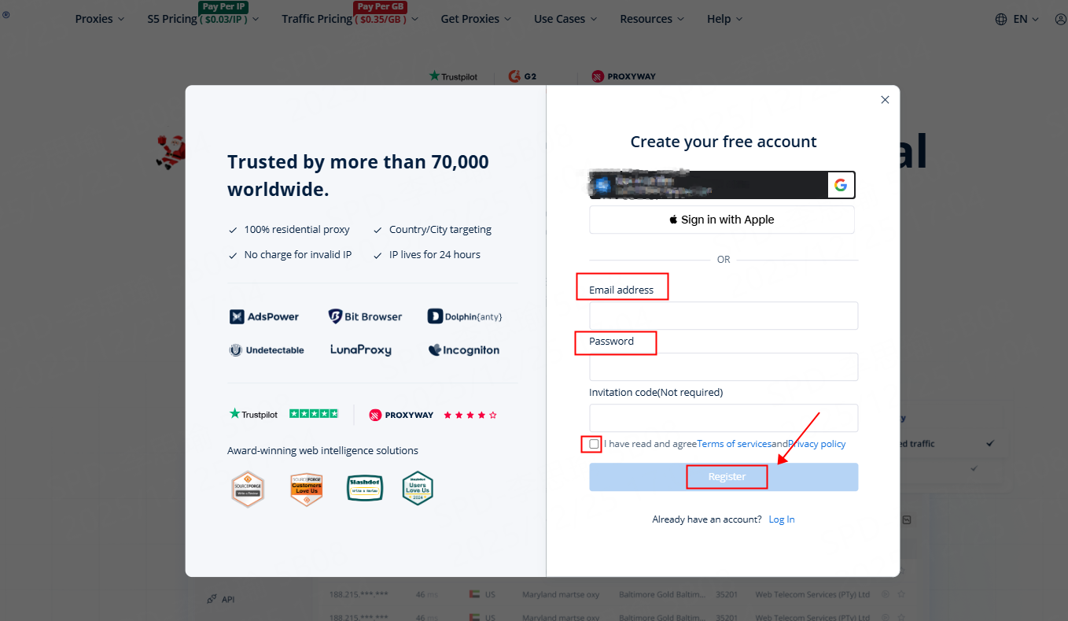Click the Incogniton logo
This screenshot has height=621, width=1068.
(464, 350)
